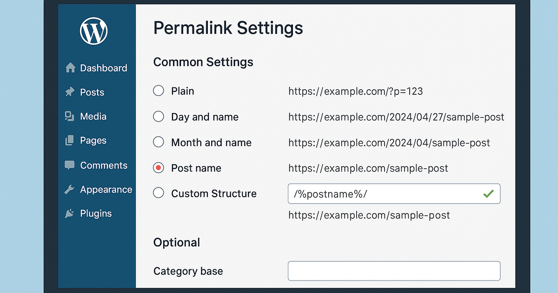The image size is (558, 293).
Task: Select the Dashboard home icon
Action: [70, 67]
